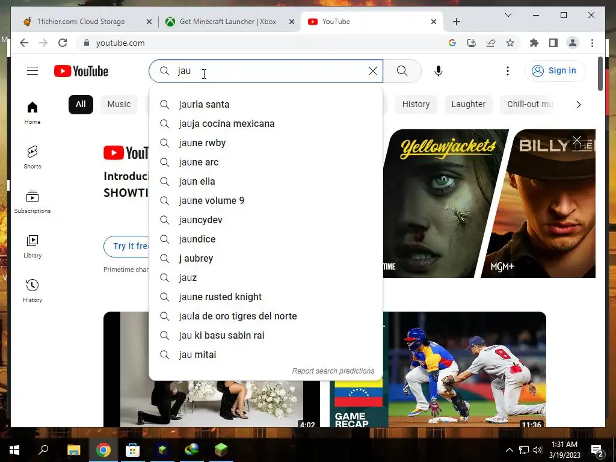Go to Home in the sidebar
Screen dimensions: 616x462
pyautogui.click(x=32, y=112)
